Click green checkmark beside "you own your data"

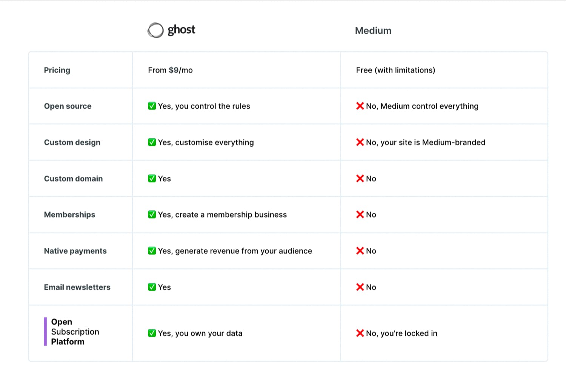point(152,333)
